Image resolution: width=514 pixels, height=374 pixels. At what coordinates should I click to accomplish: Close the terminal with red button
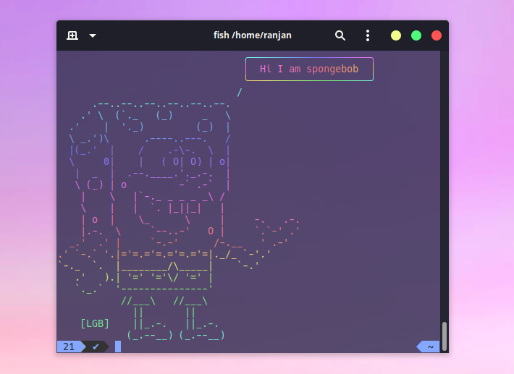pyautogui.click(x=437, y=35)
